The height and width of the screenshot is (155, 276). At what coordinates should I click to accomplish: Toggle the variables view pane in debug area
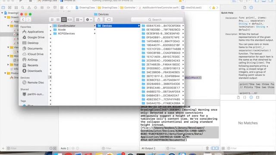tap(213, 148)
